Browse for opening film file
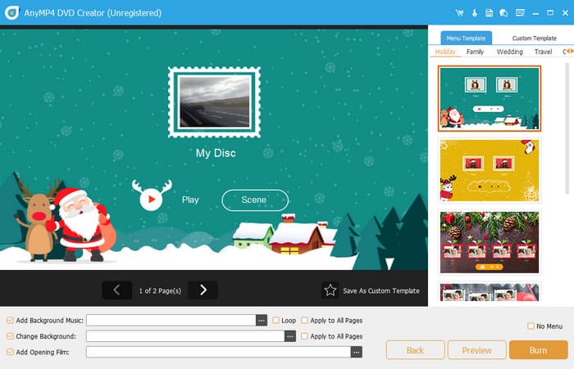The width and height of the screenshot is (574, 369). (357, 352)
